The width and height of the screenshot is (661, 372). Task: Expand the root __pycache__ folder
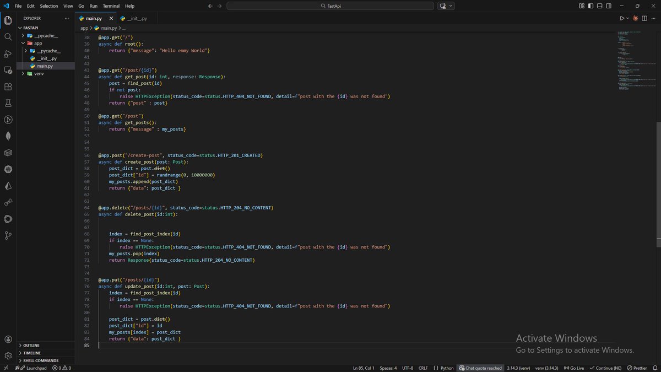pyautogui.click(x=23, y=35)
